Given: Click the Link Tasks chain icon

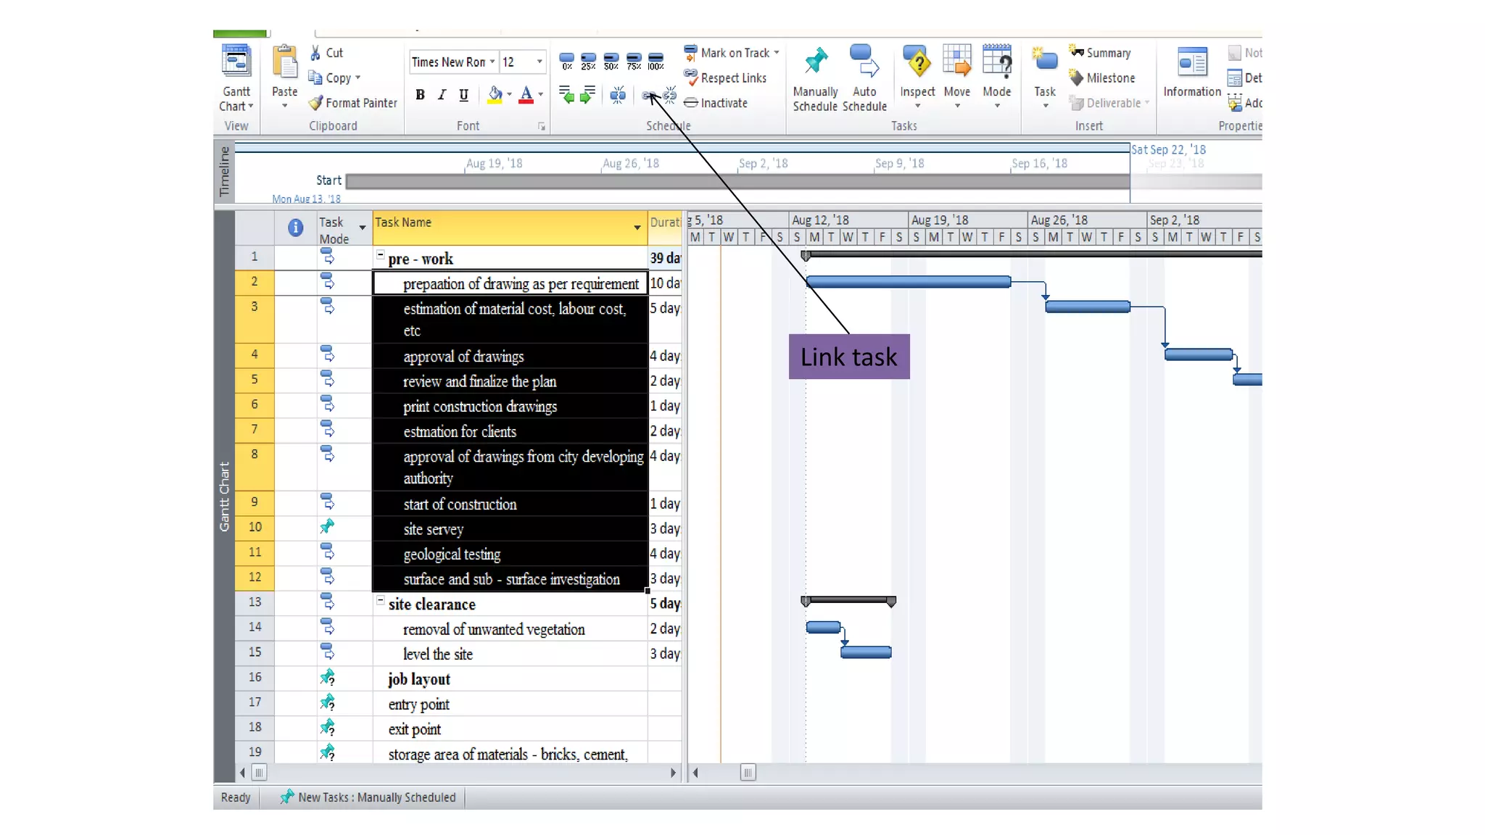Looking at the screenshot, I should click(648, 96).
